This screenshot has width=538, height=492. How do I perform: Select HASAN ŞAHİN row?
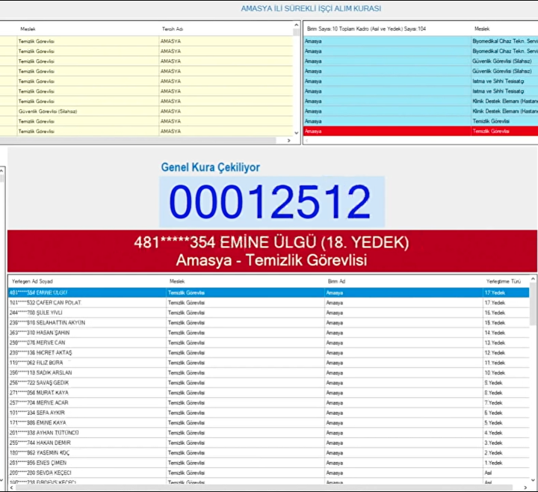(268, 332)
